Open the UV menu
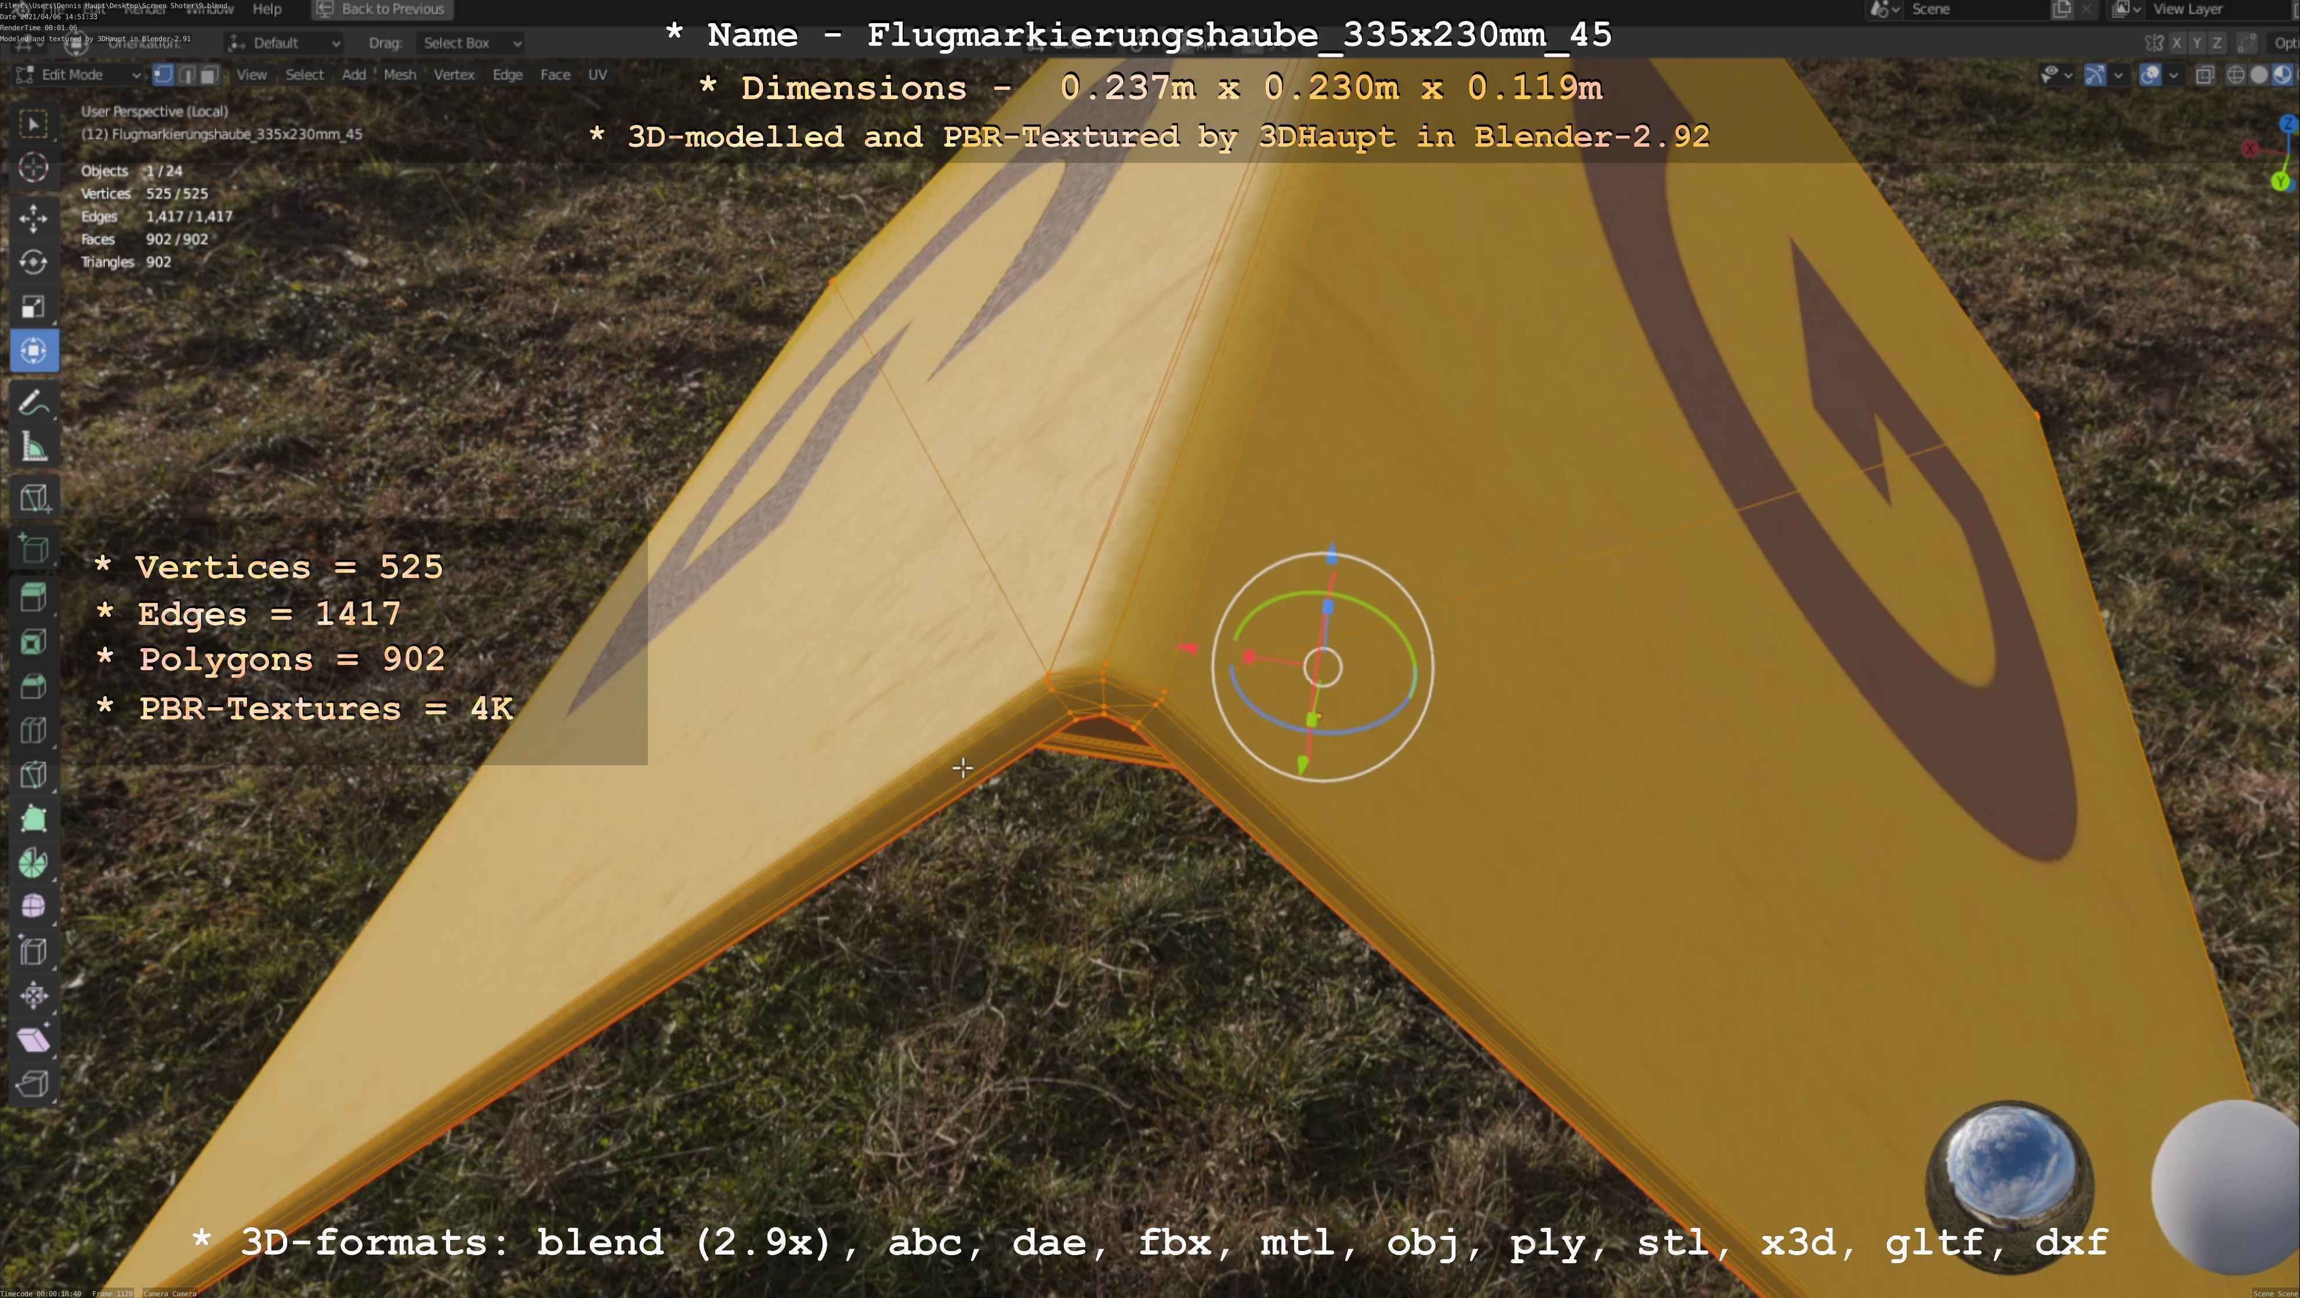Screen dimensions: 2300x1298 597,75
